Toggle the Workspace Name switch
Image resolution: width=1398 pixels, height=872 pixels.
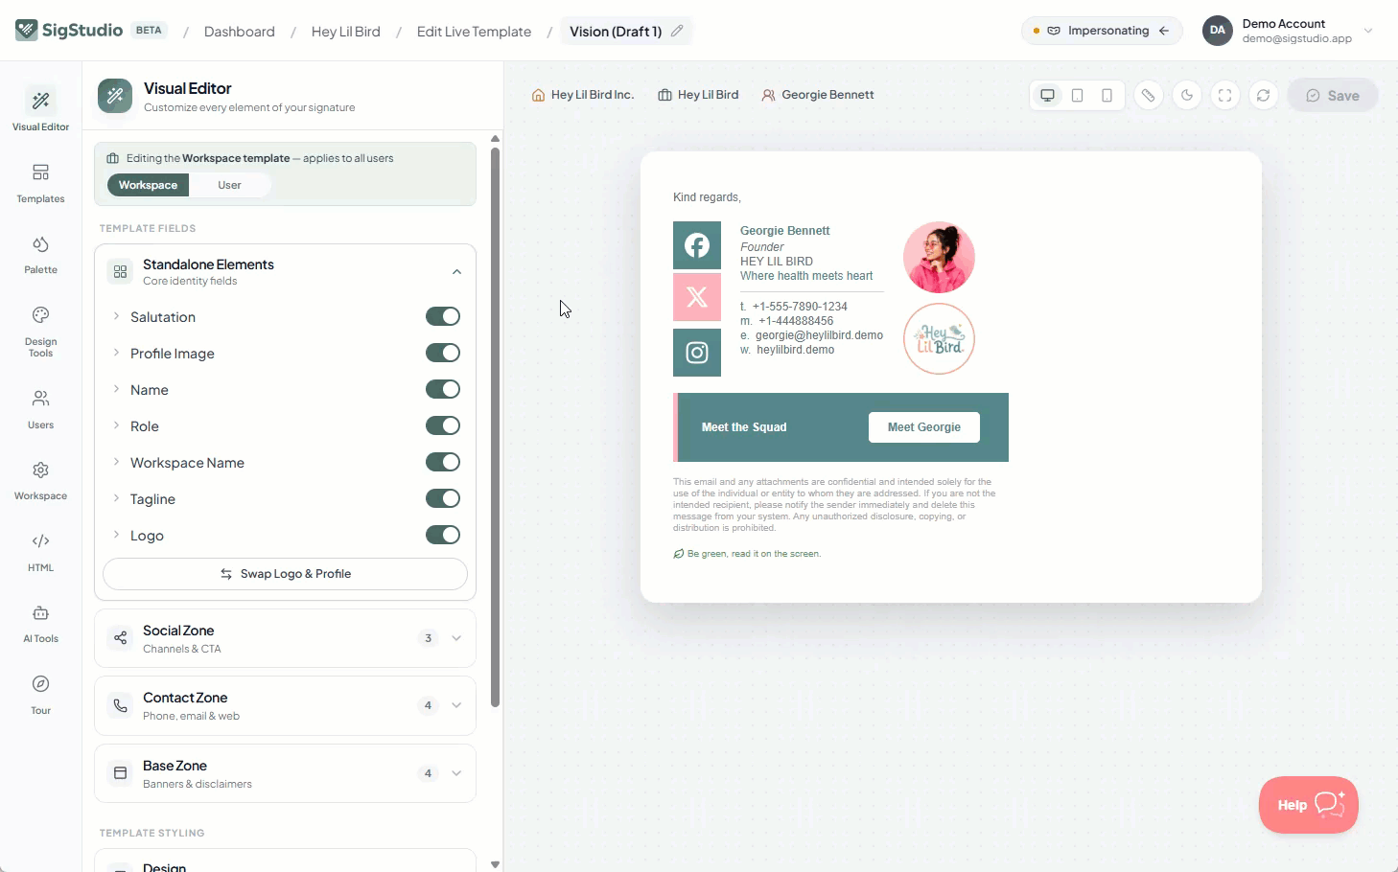[443, 462]
